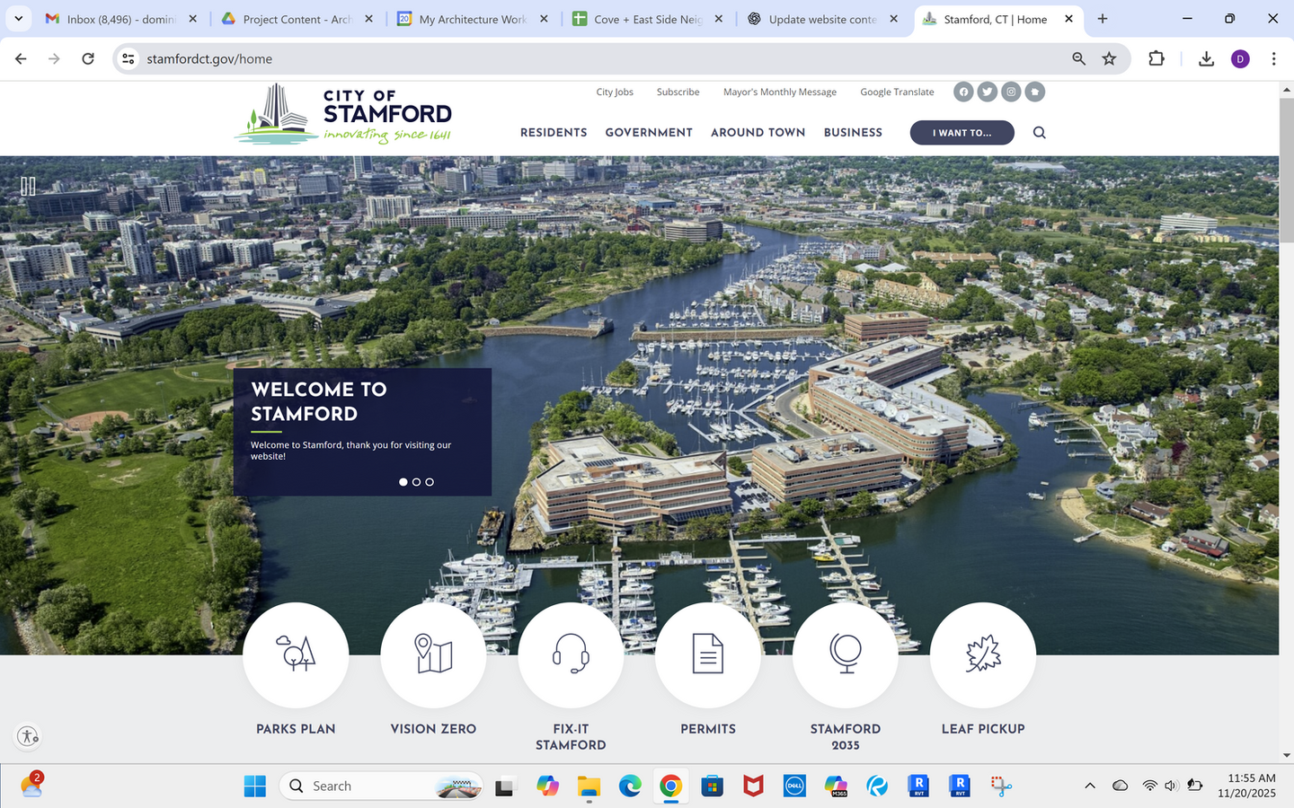Open the AROUND TOWN navigation menu

click(758, 133)
